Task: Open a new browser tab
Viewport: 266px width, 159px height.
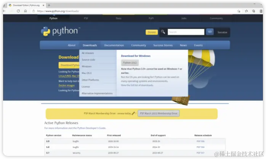Action: tap(49, 5)
